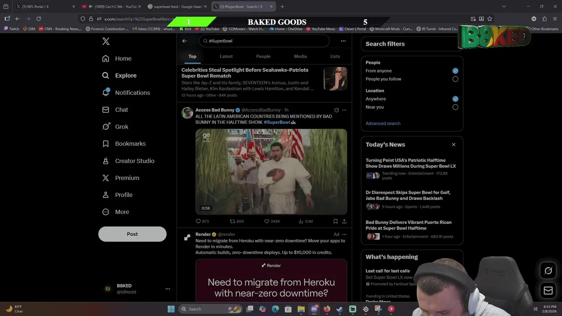Image resolution: width=562 pixels, height=316 pixels.
Task: Open the Advanced search link
Action: (x=383, y=123)
